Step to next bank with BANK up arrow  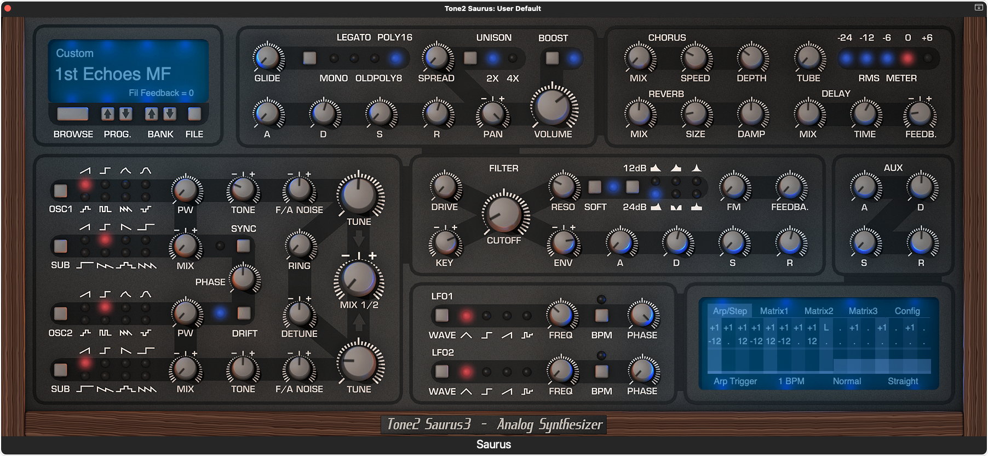click(x=152, y=113)
